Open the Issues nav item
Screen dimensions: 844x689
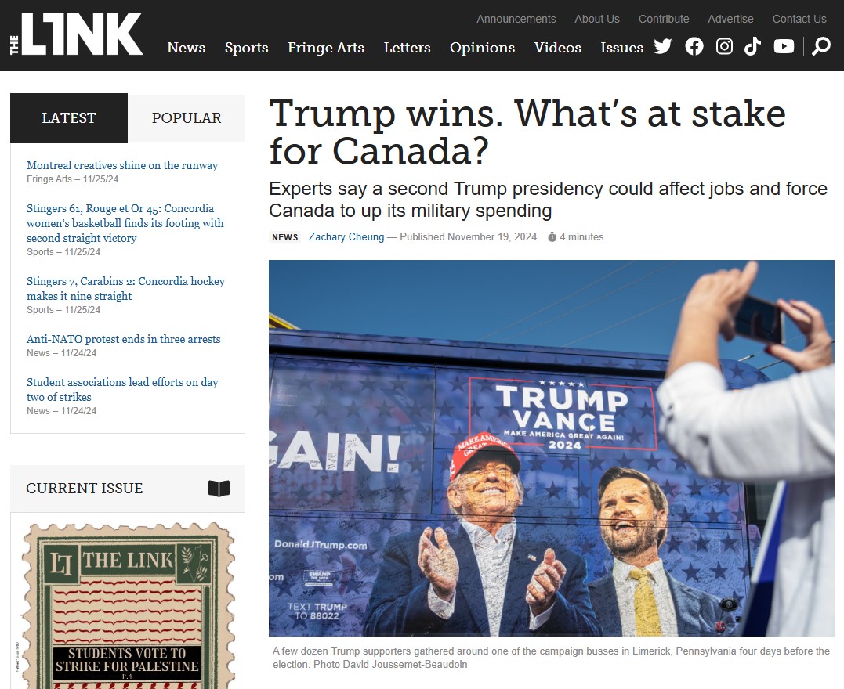click(x=621, y=47)
